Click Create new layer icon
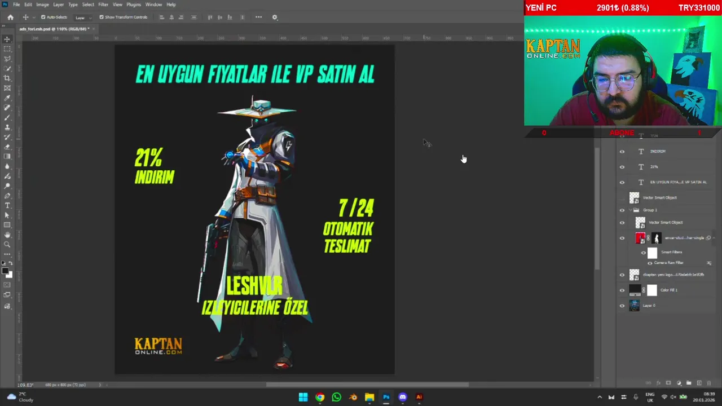This screenshot has width=722, height=406. coord(699,383)
